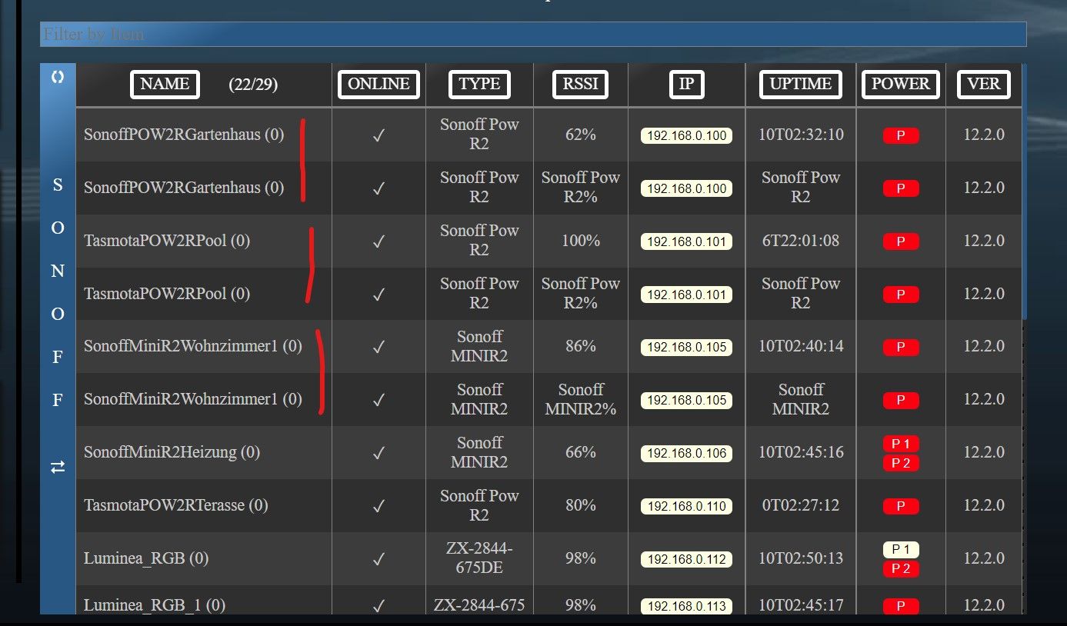Click the refresh arrows icon in the sidebar
1067x626 pixels.
click(x=58, y=78)
